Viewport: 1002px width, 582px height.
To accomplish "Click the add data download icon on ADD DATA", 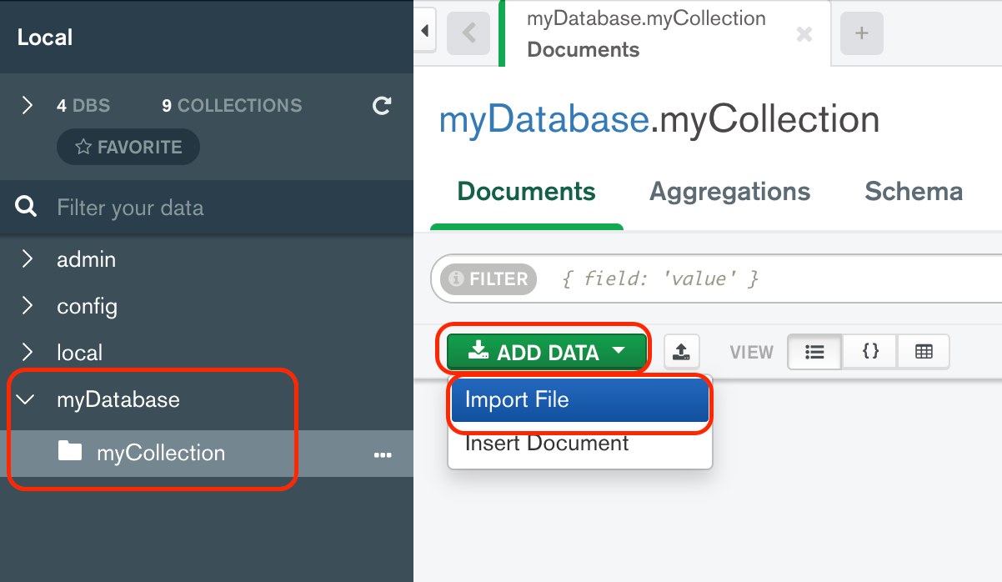I will tap(480, 351).
